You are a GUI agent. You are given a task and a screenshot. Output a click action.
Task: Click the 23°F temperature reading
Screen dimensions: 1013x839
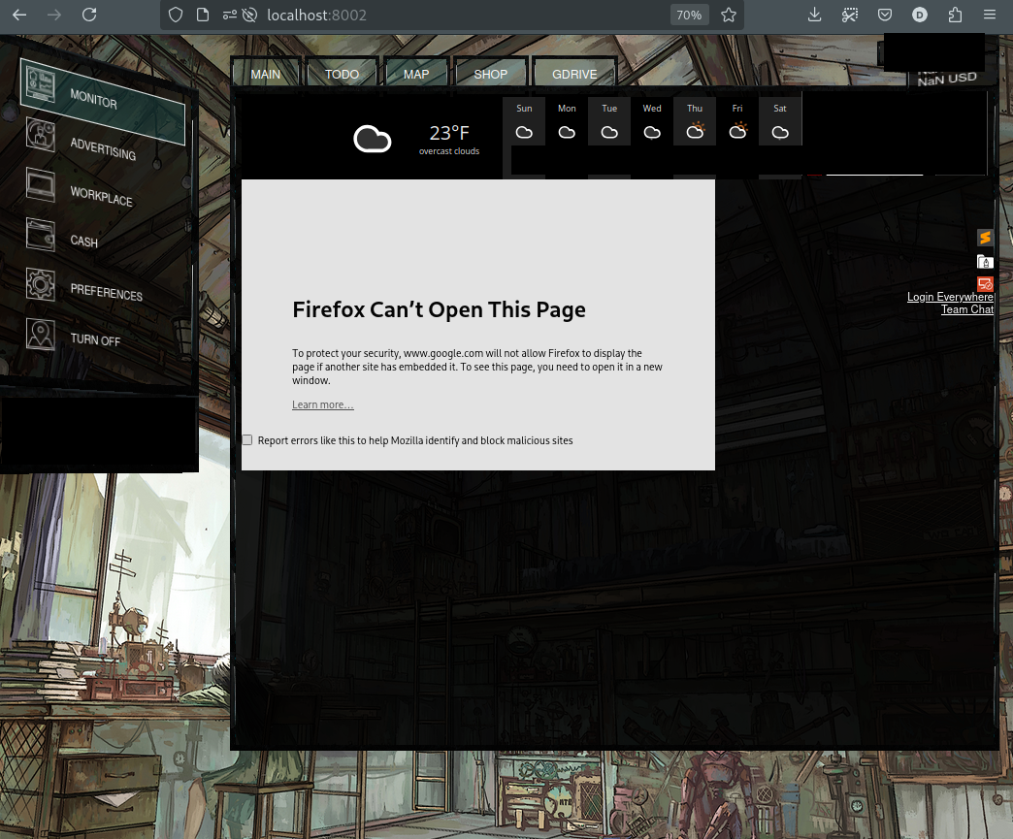click(x=449, y=133)
